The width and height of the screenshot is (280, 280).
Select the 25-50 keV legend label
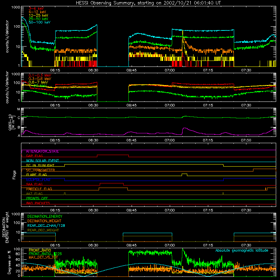coord(38,19)
